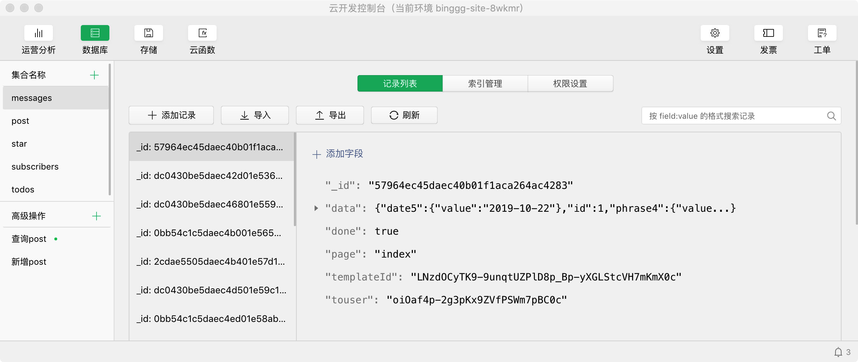Select the post collection
The image size is (858, 362).
(55, 121)
